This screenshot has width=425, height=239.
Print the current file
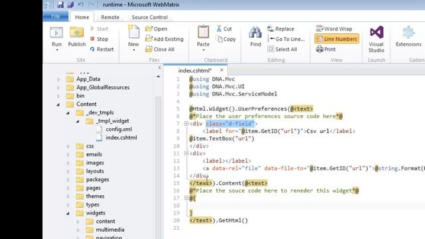[326, 49]
